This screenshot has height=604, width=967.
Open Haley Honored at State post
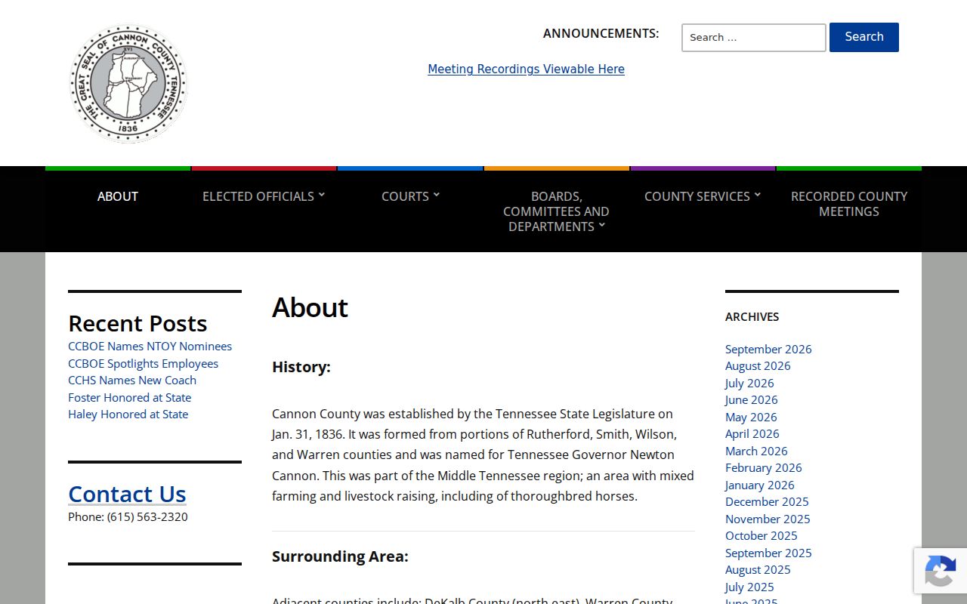click(x=128, y=414)
